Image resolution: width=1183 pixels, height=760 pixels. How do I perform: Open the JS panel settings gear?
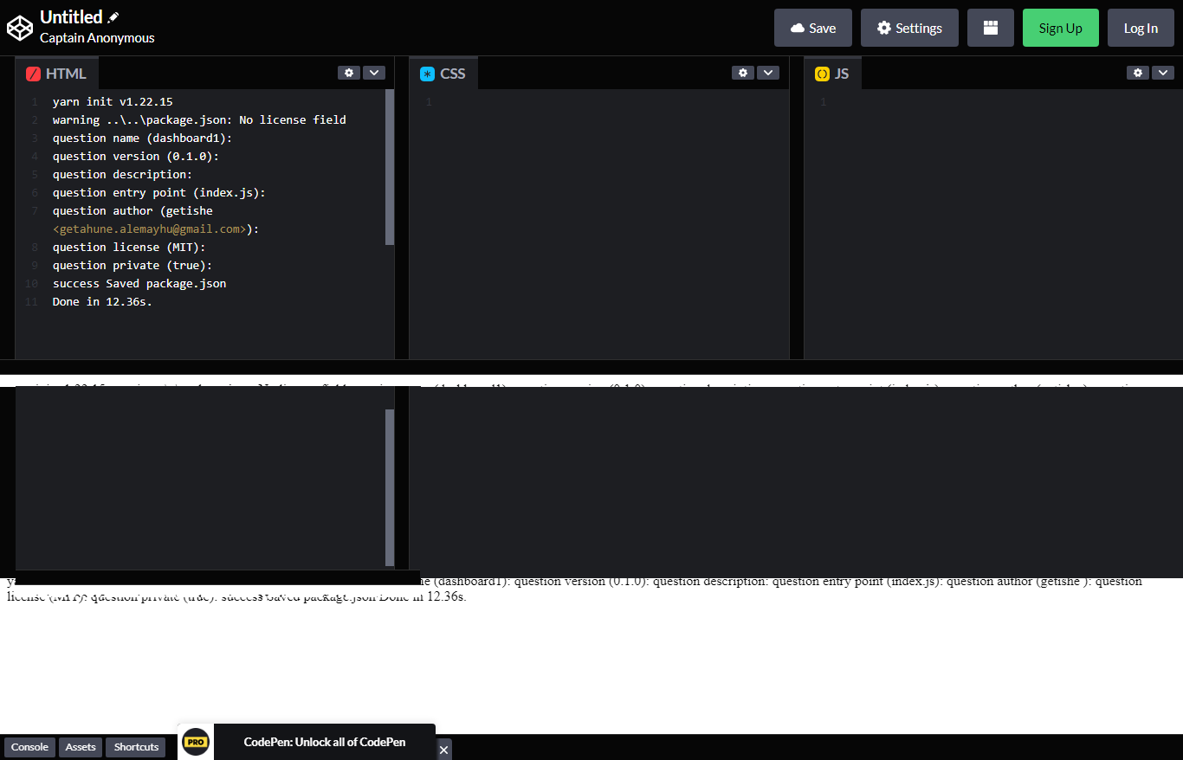click(x=1137, y=73)
